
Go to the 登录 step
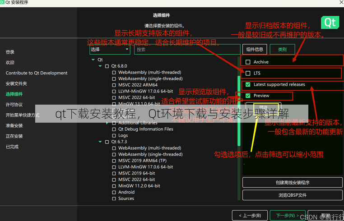pyautogui.click(x=10, y=52)
